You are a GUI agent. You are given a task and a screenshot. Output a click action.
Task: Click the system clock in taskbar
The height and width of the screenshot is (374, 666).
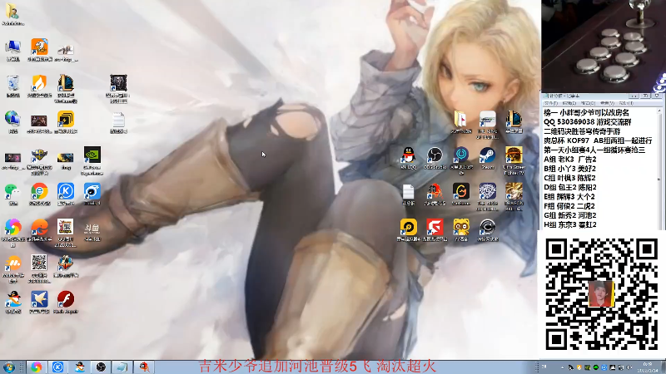[648, 367]
